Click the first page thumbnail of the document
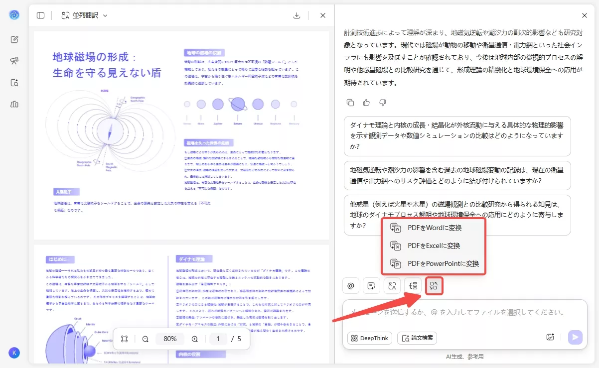The width and height of the screenshot is (599, 368). pos(181,135)
